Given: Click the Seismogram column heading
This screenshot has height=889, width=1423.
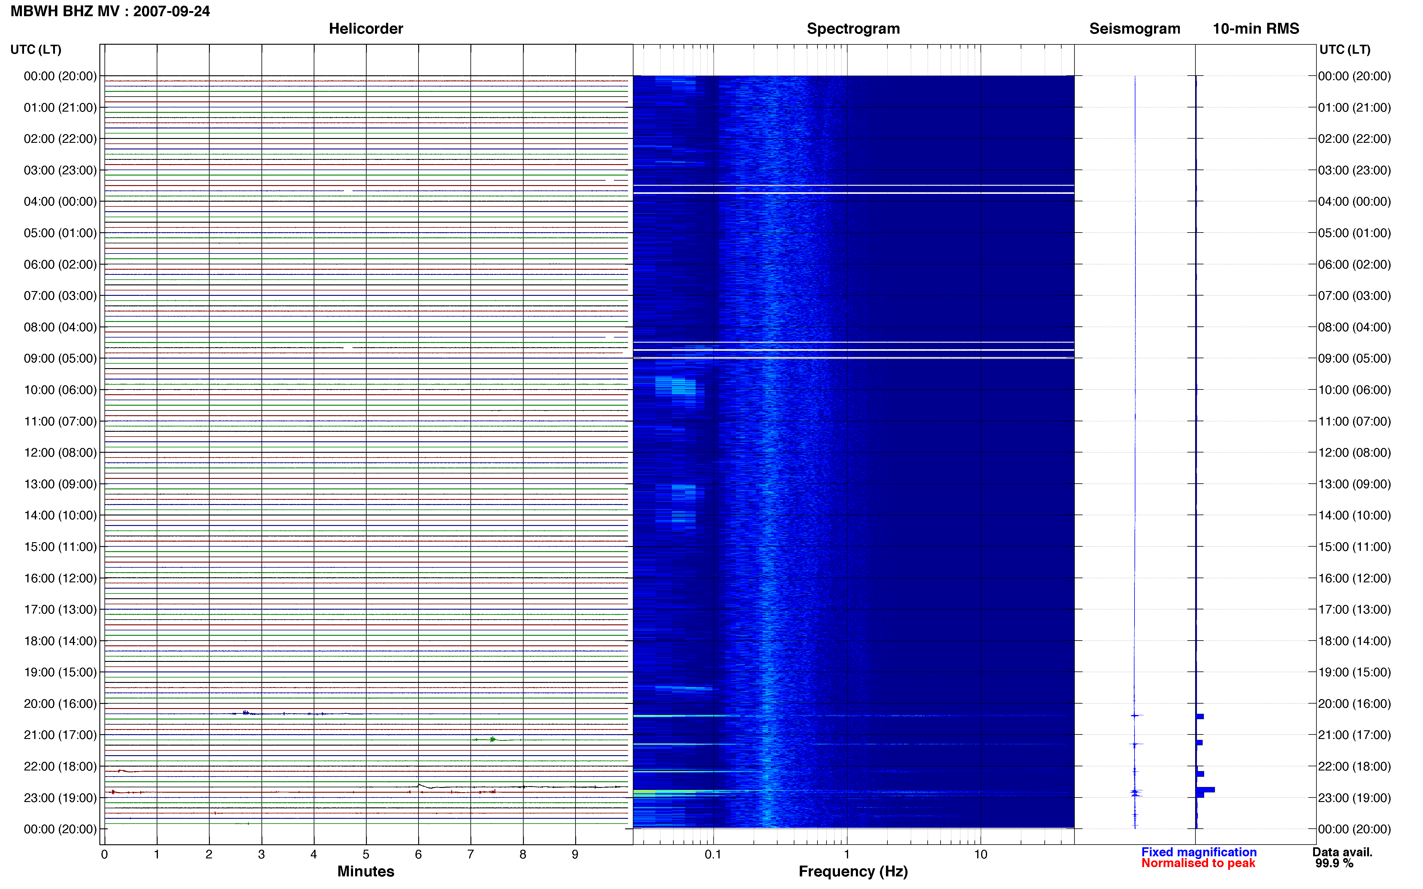Looking at the screenshot, I should point(1134,29).
